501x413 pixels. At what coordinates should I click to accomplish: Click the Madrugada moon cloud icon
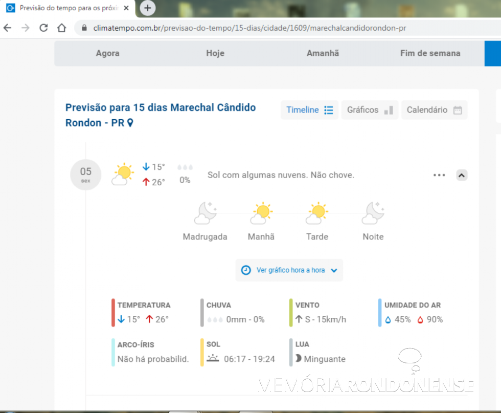(x=205, y=213)
